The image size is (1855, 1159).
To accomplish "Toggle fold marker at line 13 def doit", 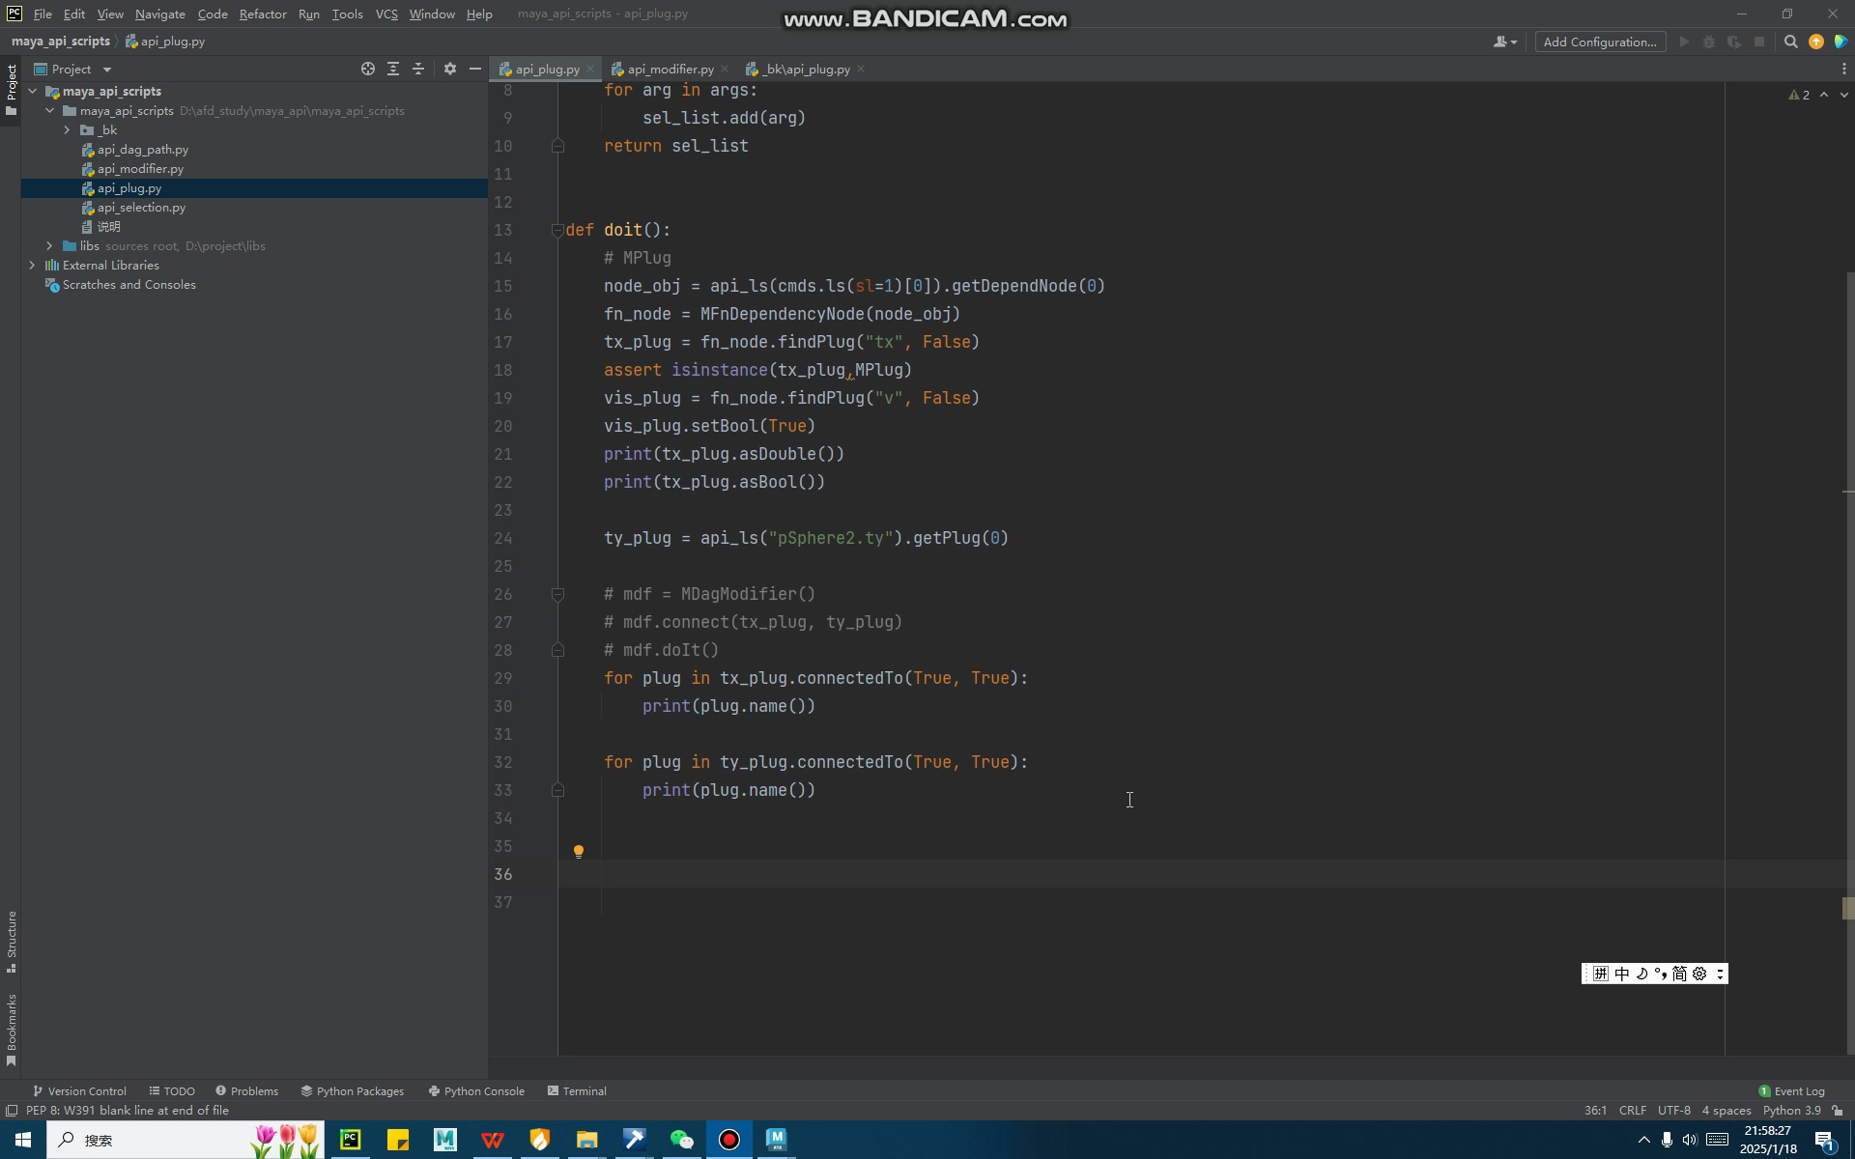I will click(557, 230).
